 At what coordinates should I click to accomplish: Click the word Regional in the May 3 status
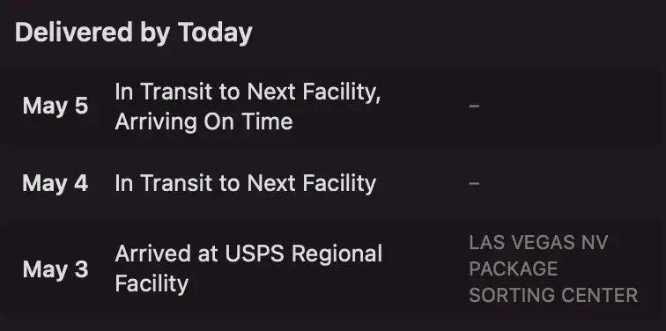337,254
